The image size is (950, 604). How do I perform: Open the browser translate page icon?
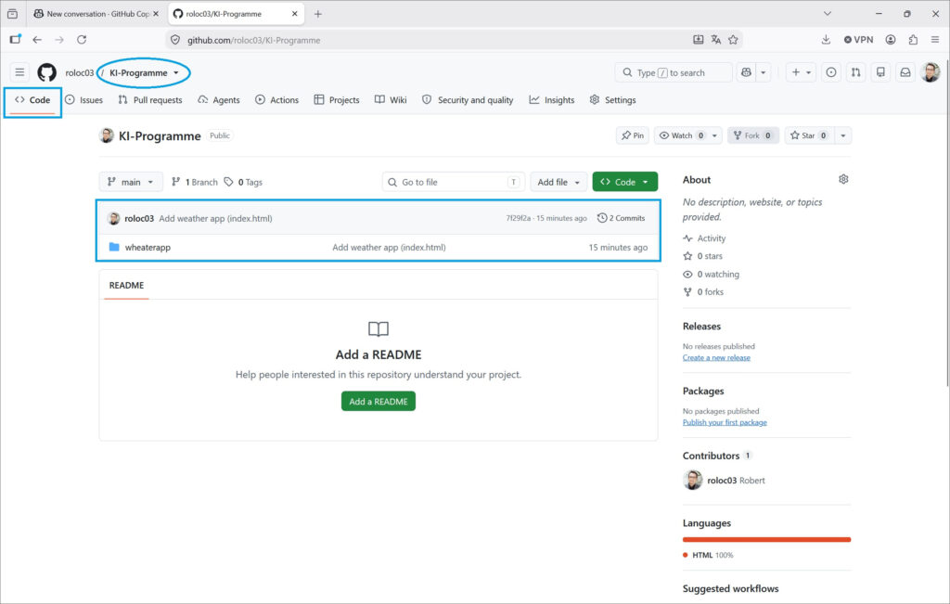(x=715, y=39)
